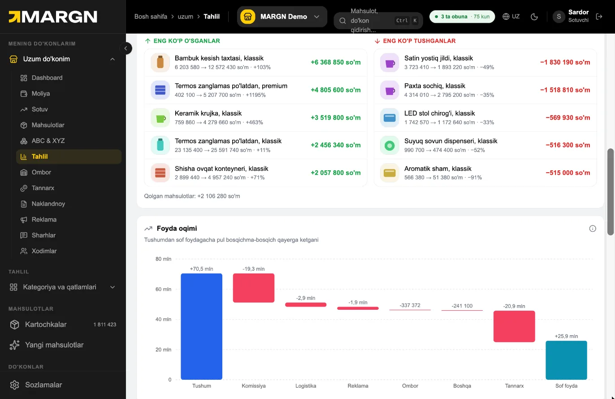
Task: Click the 3 ta obuna badge
Action: click(462, 17)
